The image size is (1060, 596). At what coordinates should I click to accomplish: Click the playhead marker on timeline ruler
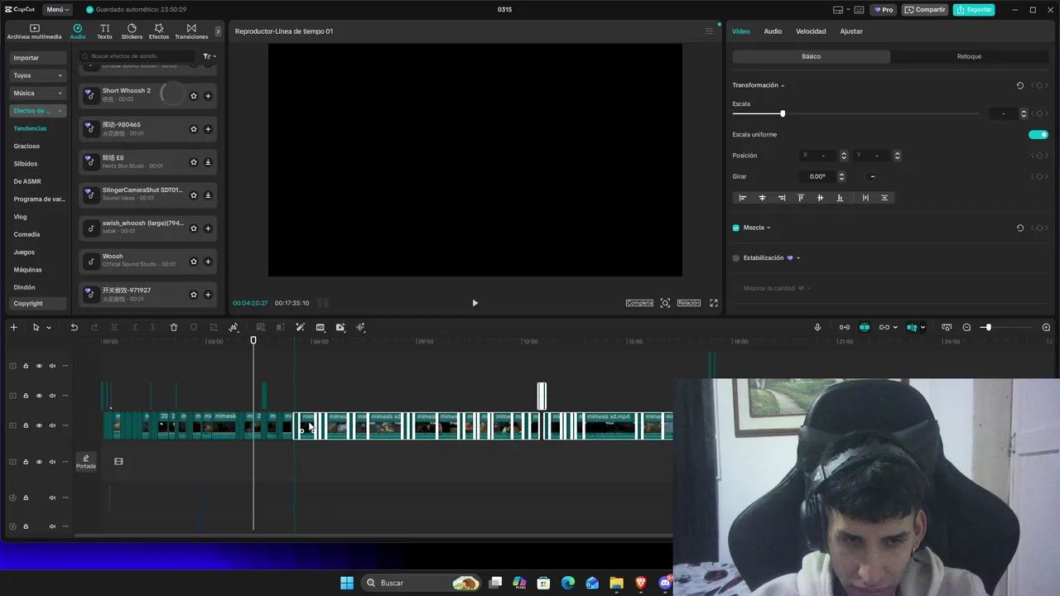coord(253,340)
